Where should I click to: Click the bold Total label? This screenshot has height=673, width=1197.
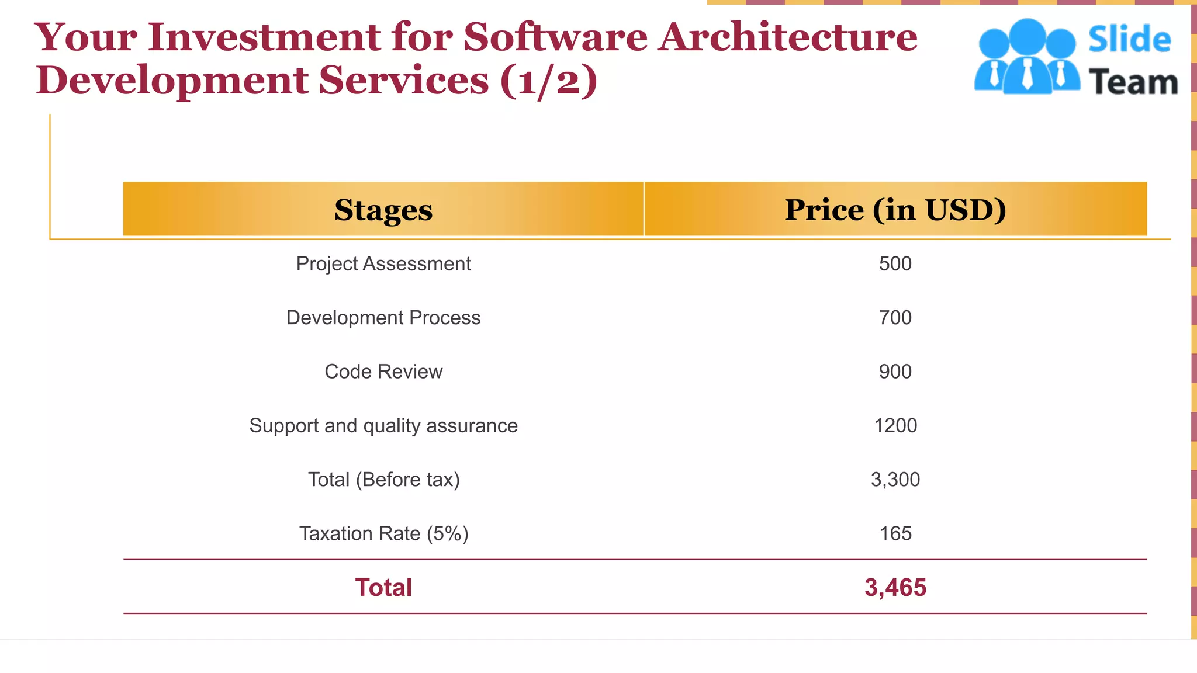pyautogui.click(x=383, y=587)
